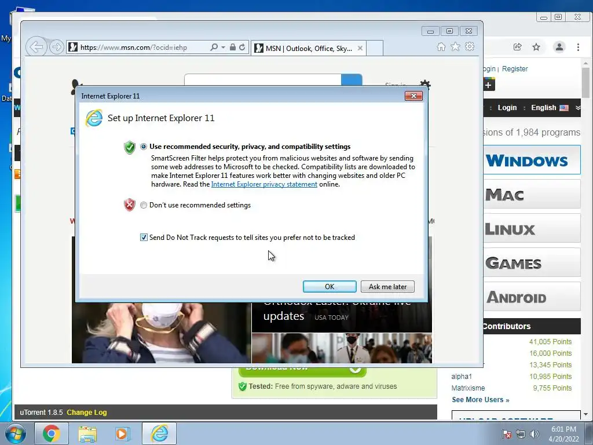Bookmark page with Chrome star icon
Viewport: 593px width, 445px height.
[536, 47]
